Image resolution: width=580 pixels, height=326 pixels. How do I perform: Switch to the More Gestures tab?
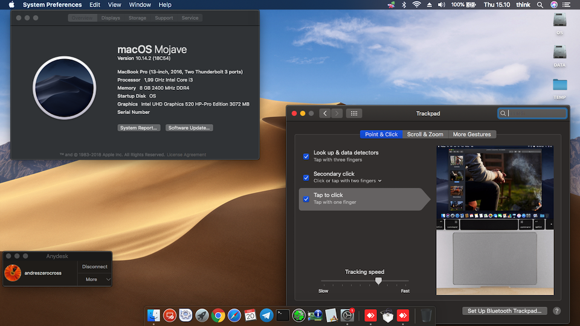click(472, 135)
